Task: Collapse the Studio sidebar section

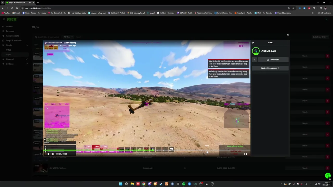Action: [27, 45]
